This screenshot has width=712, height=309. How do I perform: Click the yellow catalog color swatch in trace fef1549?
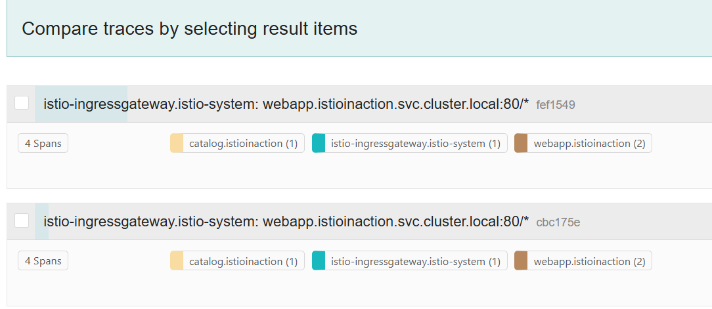[177, 144]
